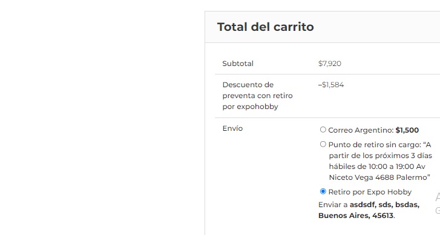
Task: Click the Punto de retiro sin cargo label
Action: [x=380, y=161]
